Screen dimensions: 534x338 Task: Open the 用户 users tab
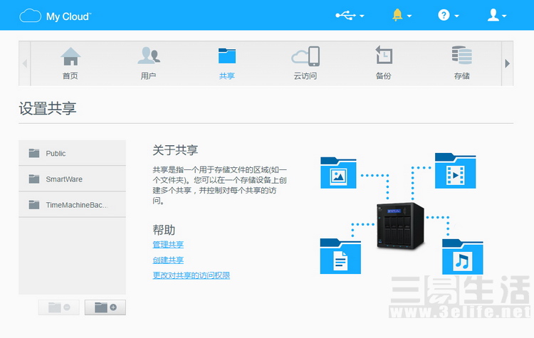tap(149, 63)
